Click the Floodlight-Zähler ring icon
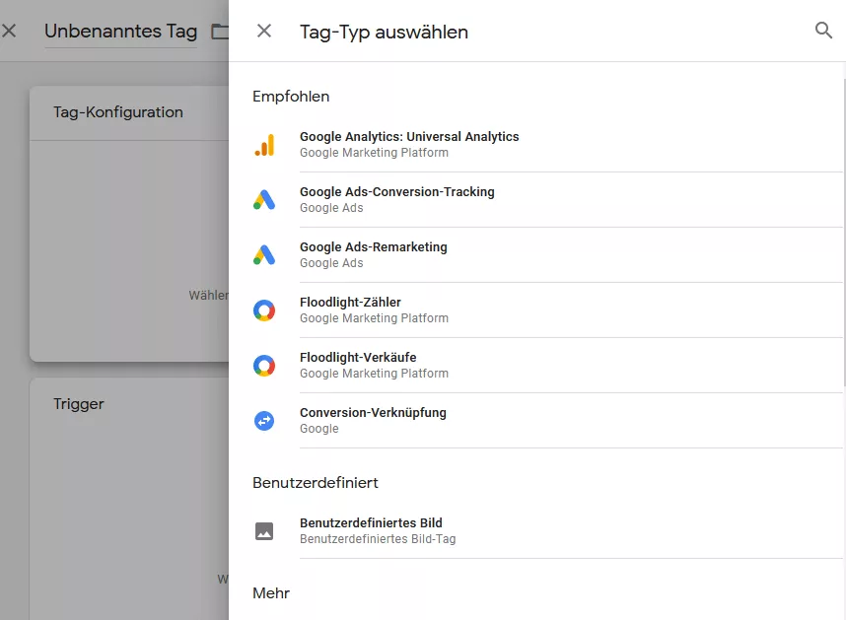The height and width of the screenshot is (620, 846). tap(264, 310)
